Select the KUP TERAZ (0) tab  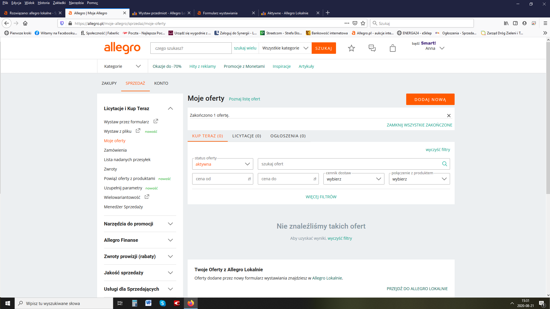click(208, 136)
